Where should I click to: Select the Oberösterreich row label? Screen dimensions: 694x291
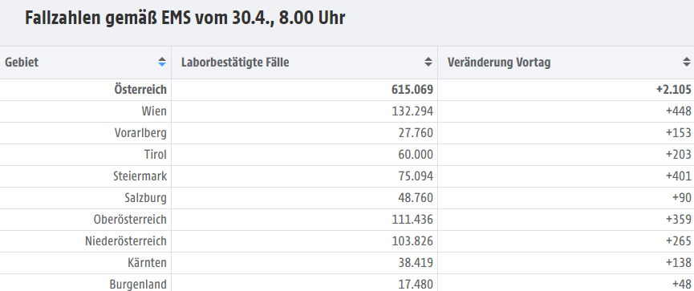pyautogui.click(x=130, y=220)
